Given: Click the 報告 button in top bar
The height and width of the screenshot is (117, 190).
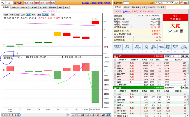Looking at the screenshot, I should [x=31, y=3].
